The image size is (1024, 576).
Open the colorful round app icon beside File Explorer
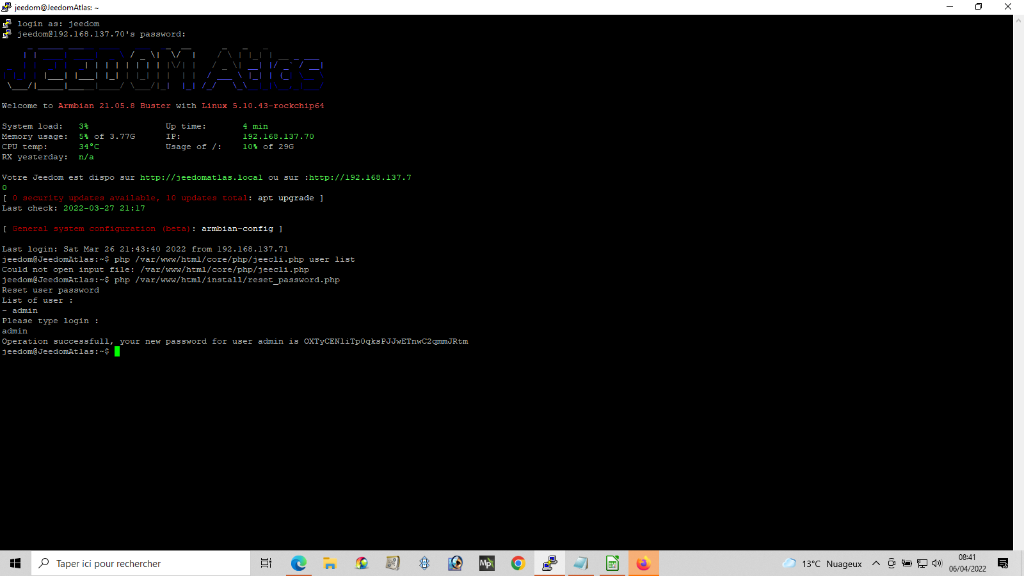click(362, 563)
